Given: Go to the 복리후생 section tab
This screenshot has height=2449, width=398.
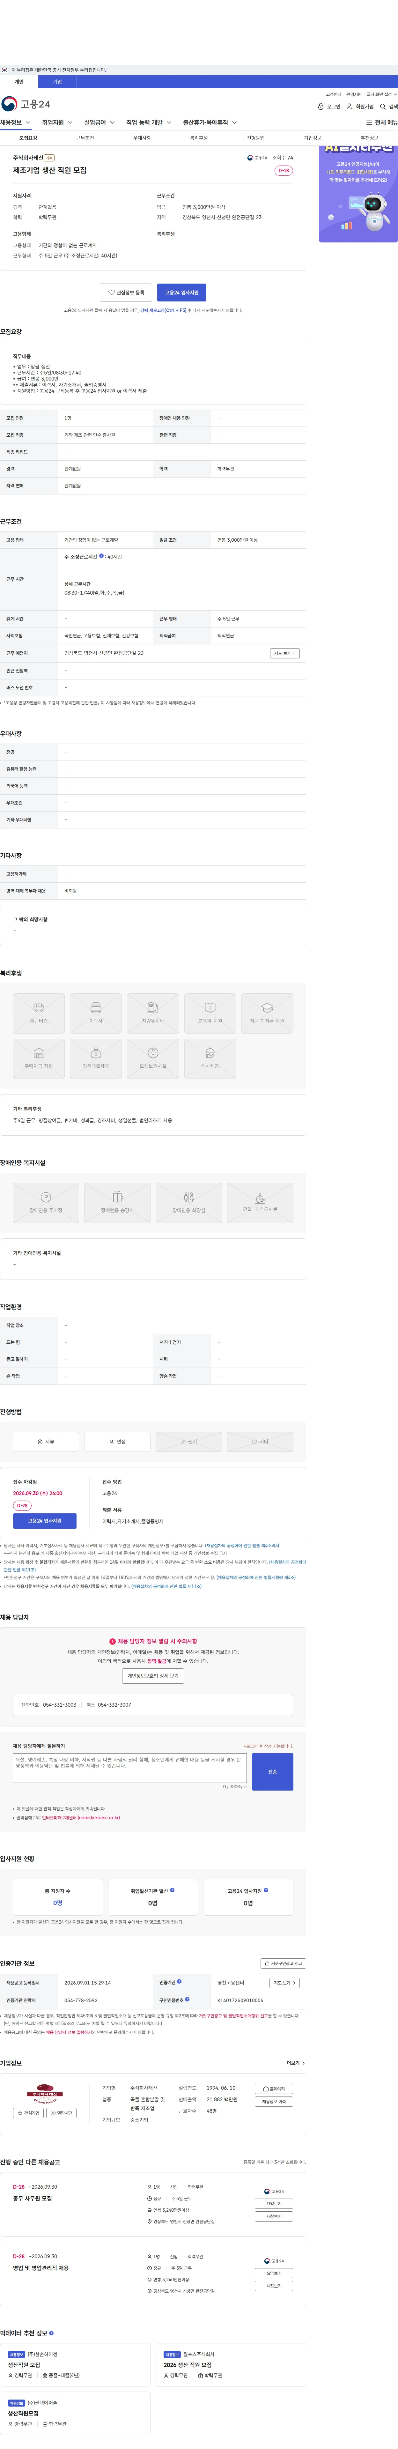Looking at the screenshot, I should 199,138.
